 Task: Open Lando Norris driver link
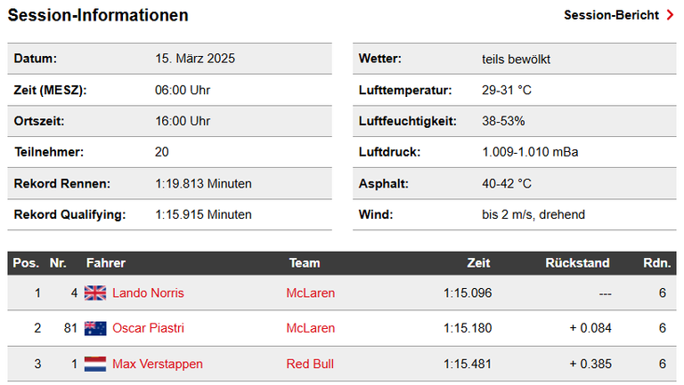[x=148, y=293]
